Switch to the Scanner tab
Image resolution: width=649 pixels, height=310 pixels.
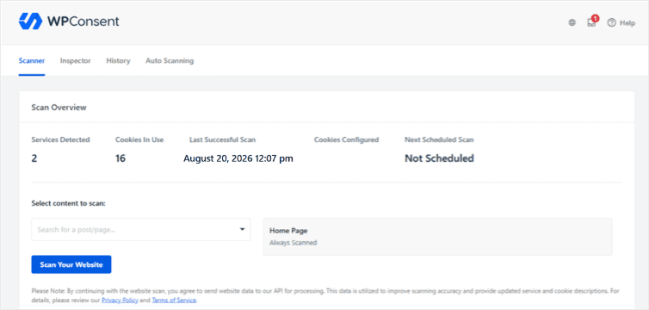(32, 60)
